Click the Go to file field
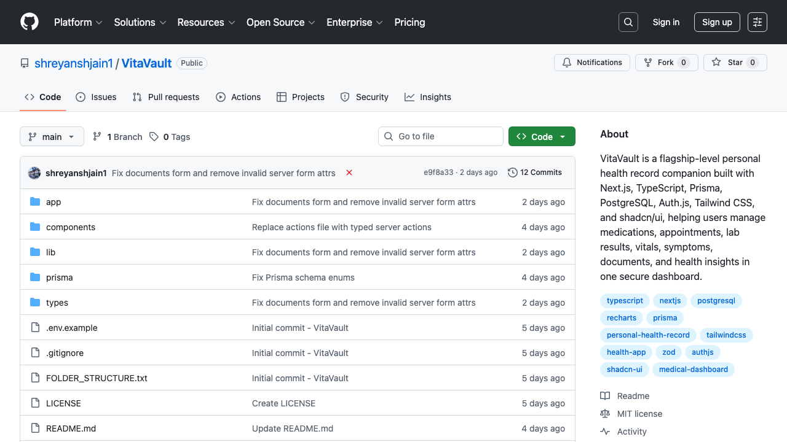Image resolution: width=787 pixels, height=442 pixels. click(x=440, y=136)
